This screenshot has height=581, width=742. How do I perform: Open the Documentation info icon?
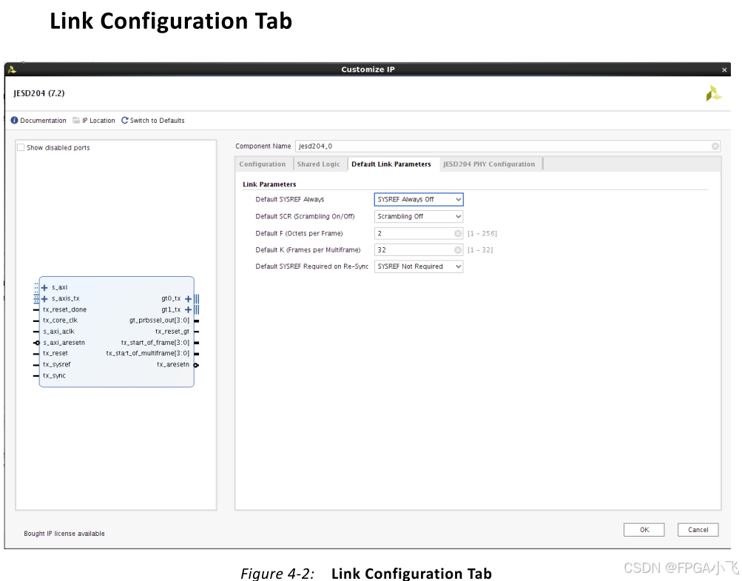(x=14, y=121)
